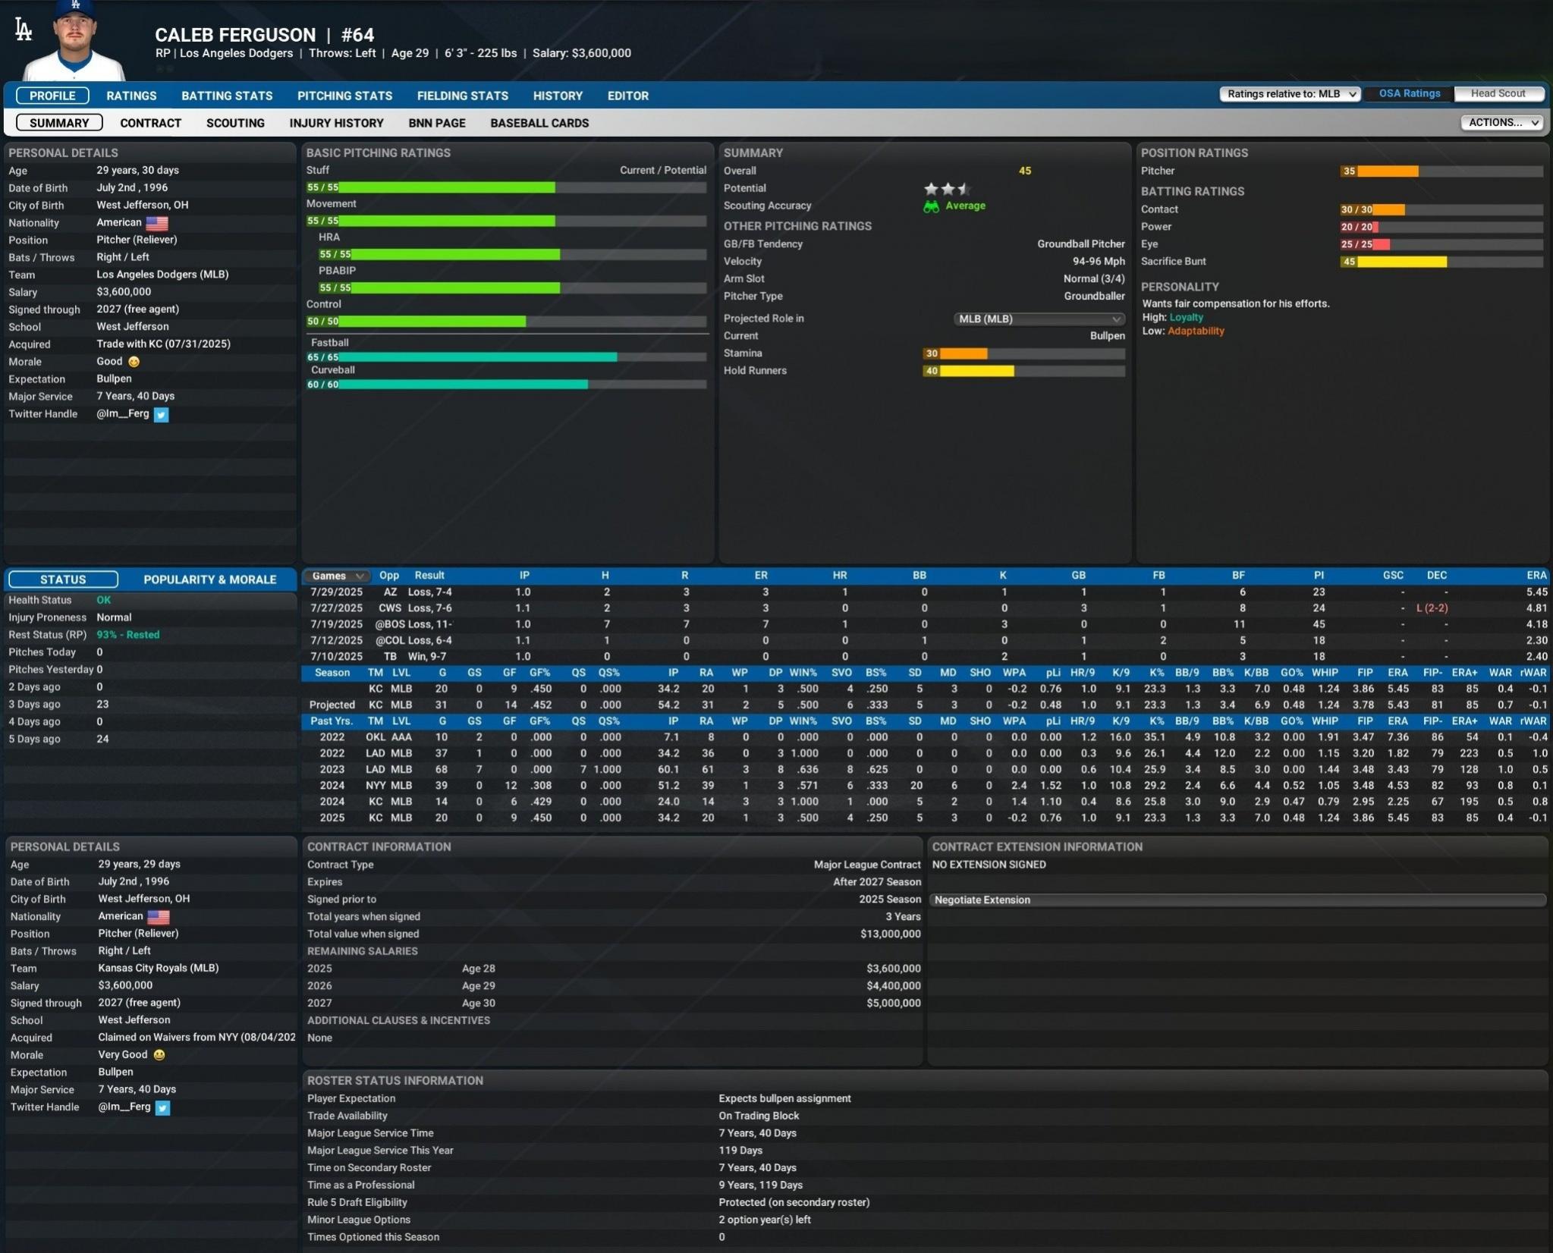Show the Popularity & Morale panel

[209, 579]
